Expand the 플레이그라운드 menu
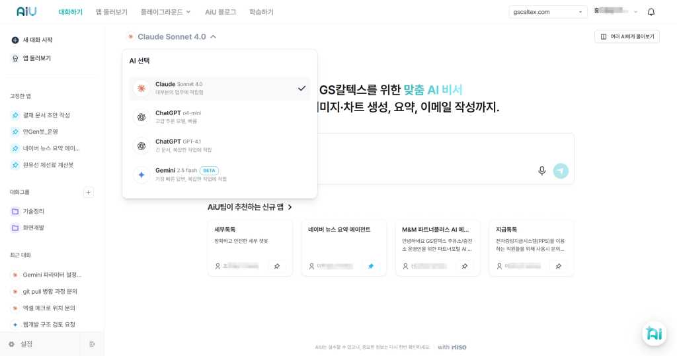 pos(165,12)
